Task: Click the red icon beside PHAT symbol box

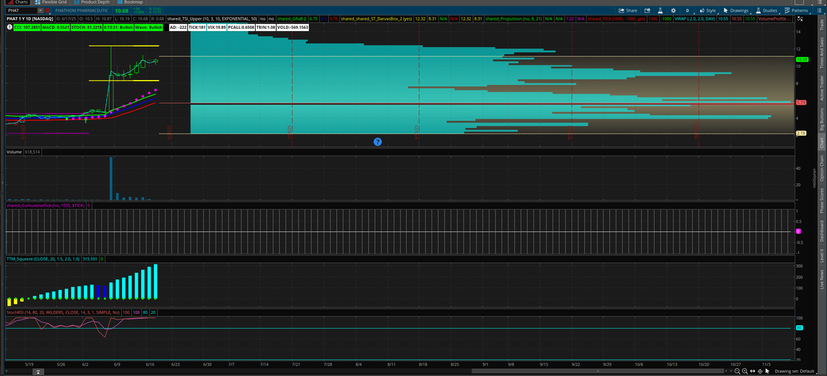Action: tap(48, 10)
